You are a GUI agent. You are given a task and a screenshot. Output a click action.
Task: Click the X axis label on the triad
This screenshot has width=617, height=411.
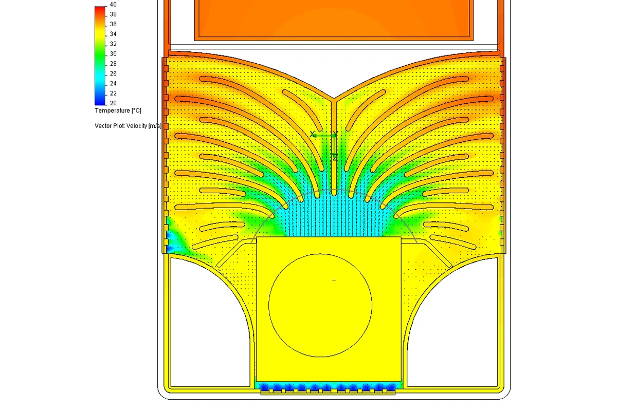(x=313, y=134)
